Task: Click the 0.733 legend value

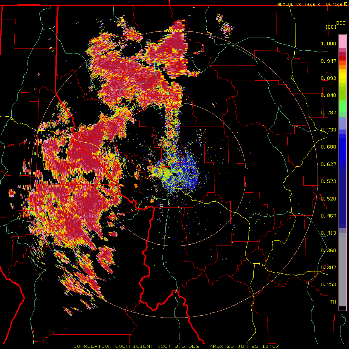Action: point(328,130)
